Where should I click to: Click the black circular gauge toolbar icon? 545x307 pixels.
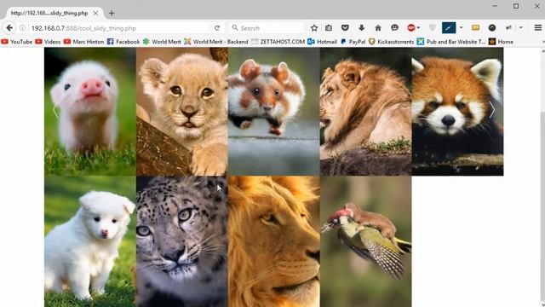pos(492,28)
